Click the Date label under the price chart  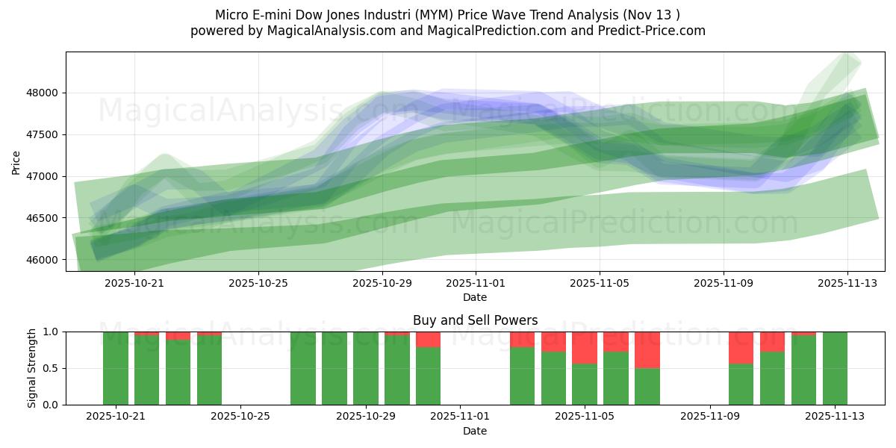click(x=473, y=297)
